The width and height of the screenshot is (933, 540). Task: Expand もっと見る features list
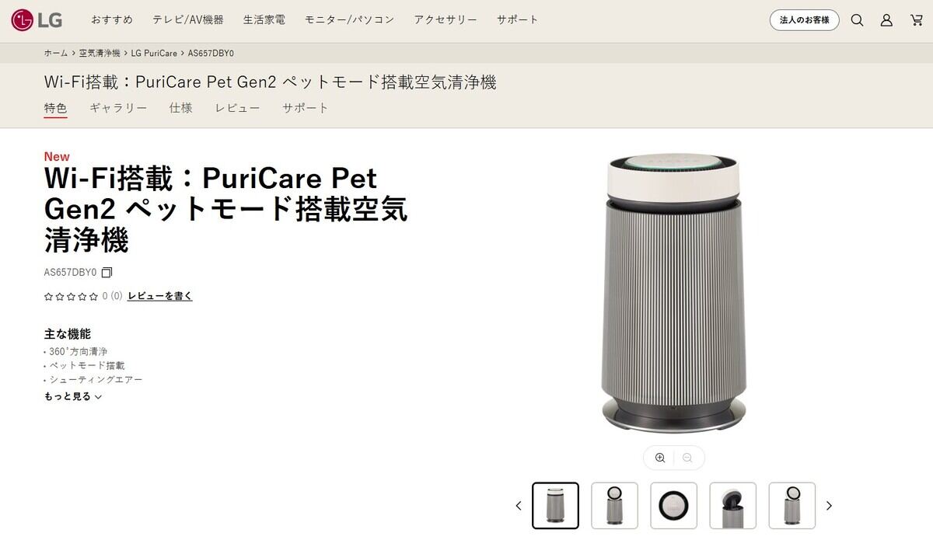[73, 396]
